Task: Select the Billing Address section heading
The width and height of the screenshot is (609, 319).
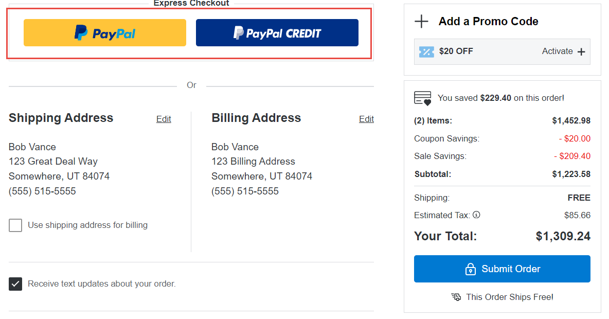Action: click(256, 118)
